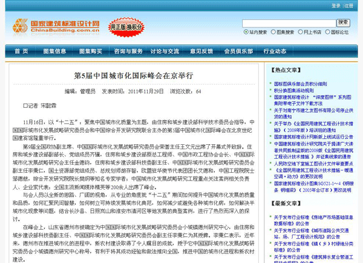Open 国标图集乐部会员积分细则 article link
The width and height of the screenshot is (363, 263).
pyautogui.click(x=301, y=84)
